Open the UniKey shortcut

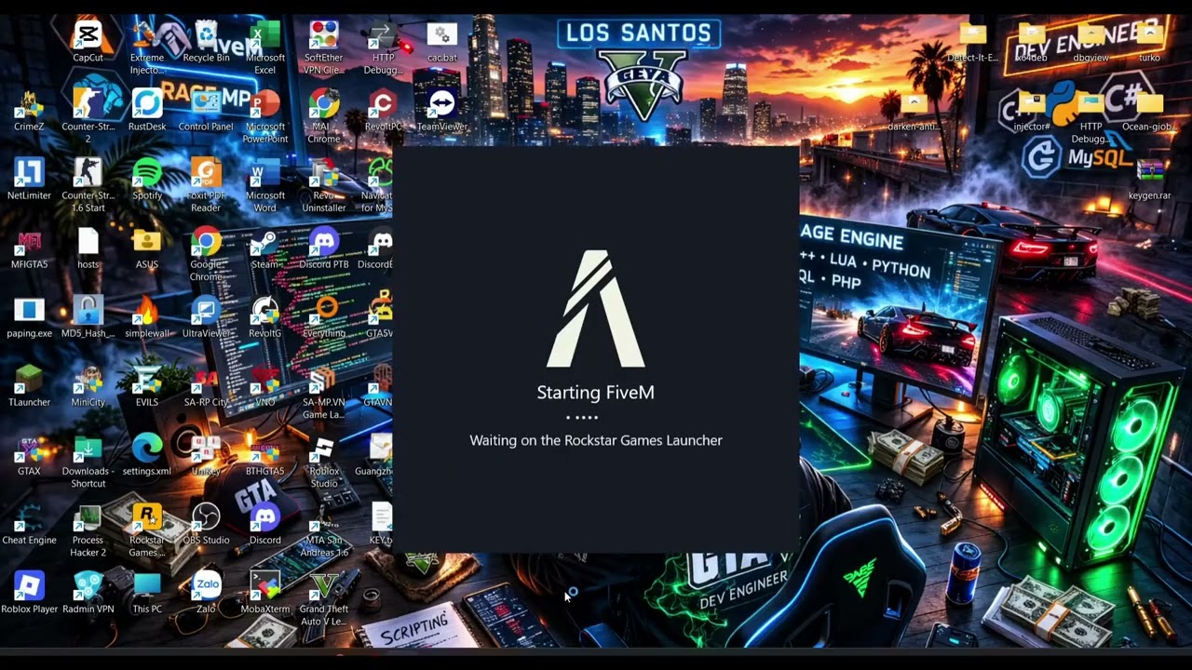[206, 449]
